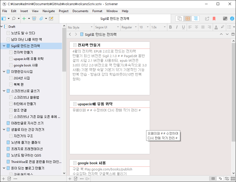Open the Documents menu
This screenshot has height=182, width=236.
(80, 11)
